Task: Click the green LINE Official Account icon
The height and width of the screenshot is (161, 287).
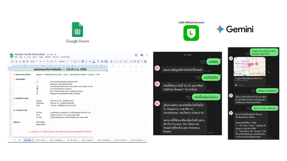Action: click(191, 33)
